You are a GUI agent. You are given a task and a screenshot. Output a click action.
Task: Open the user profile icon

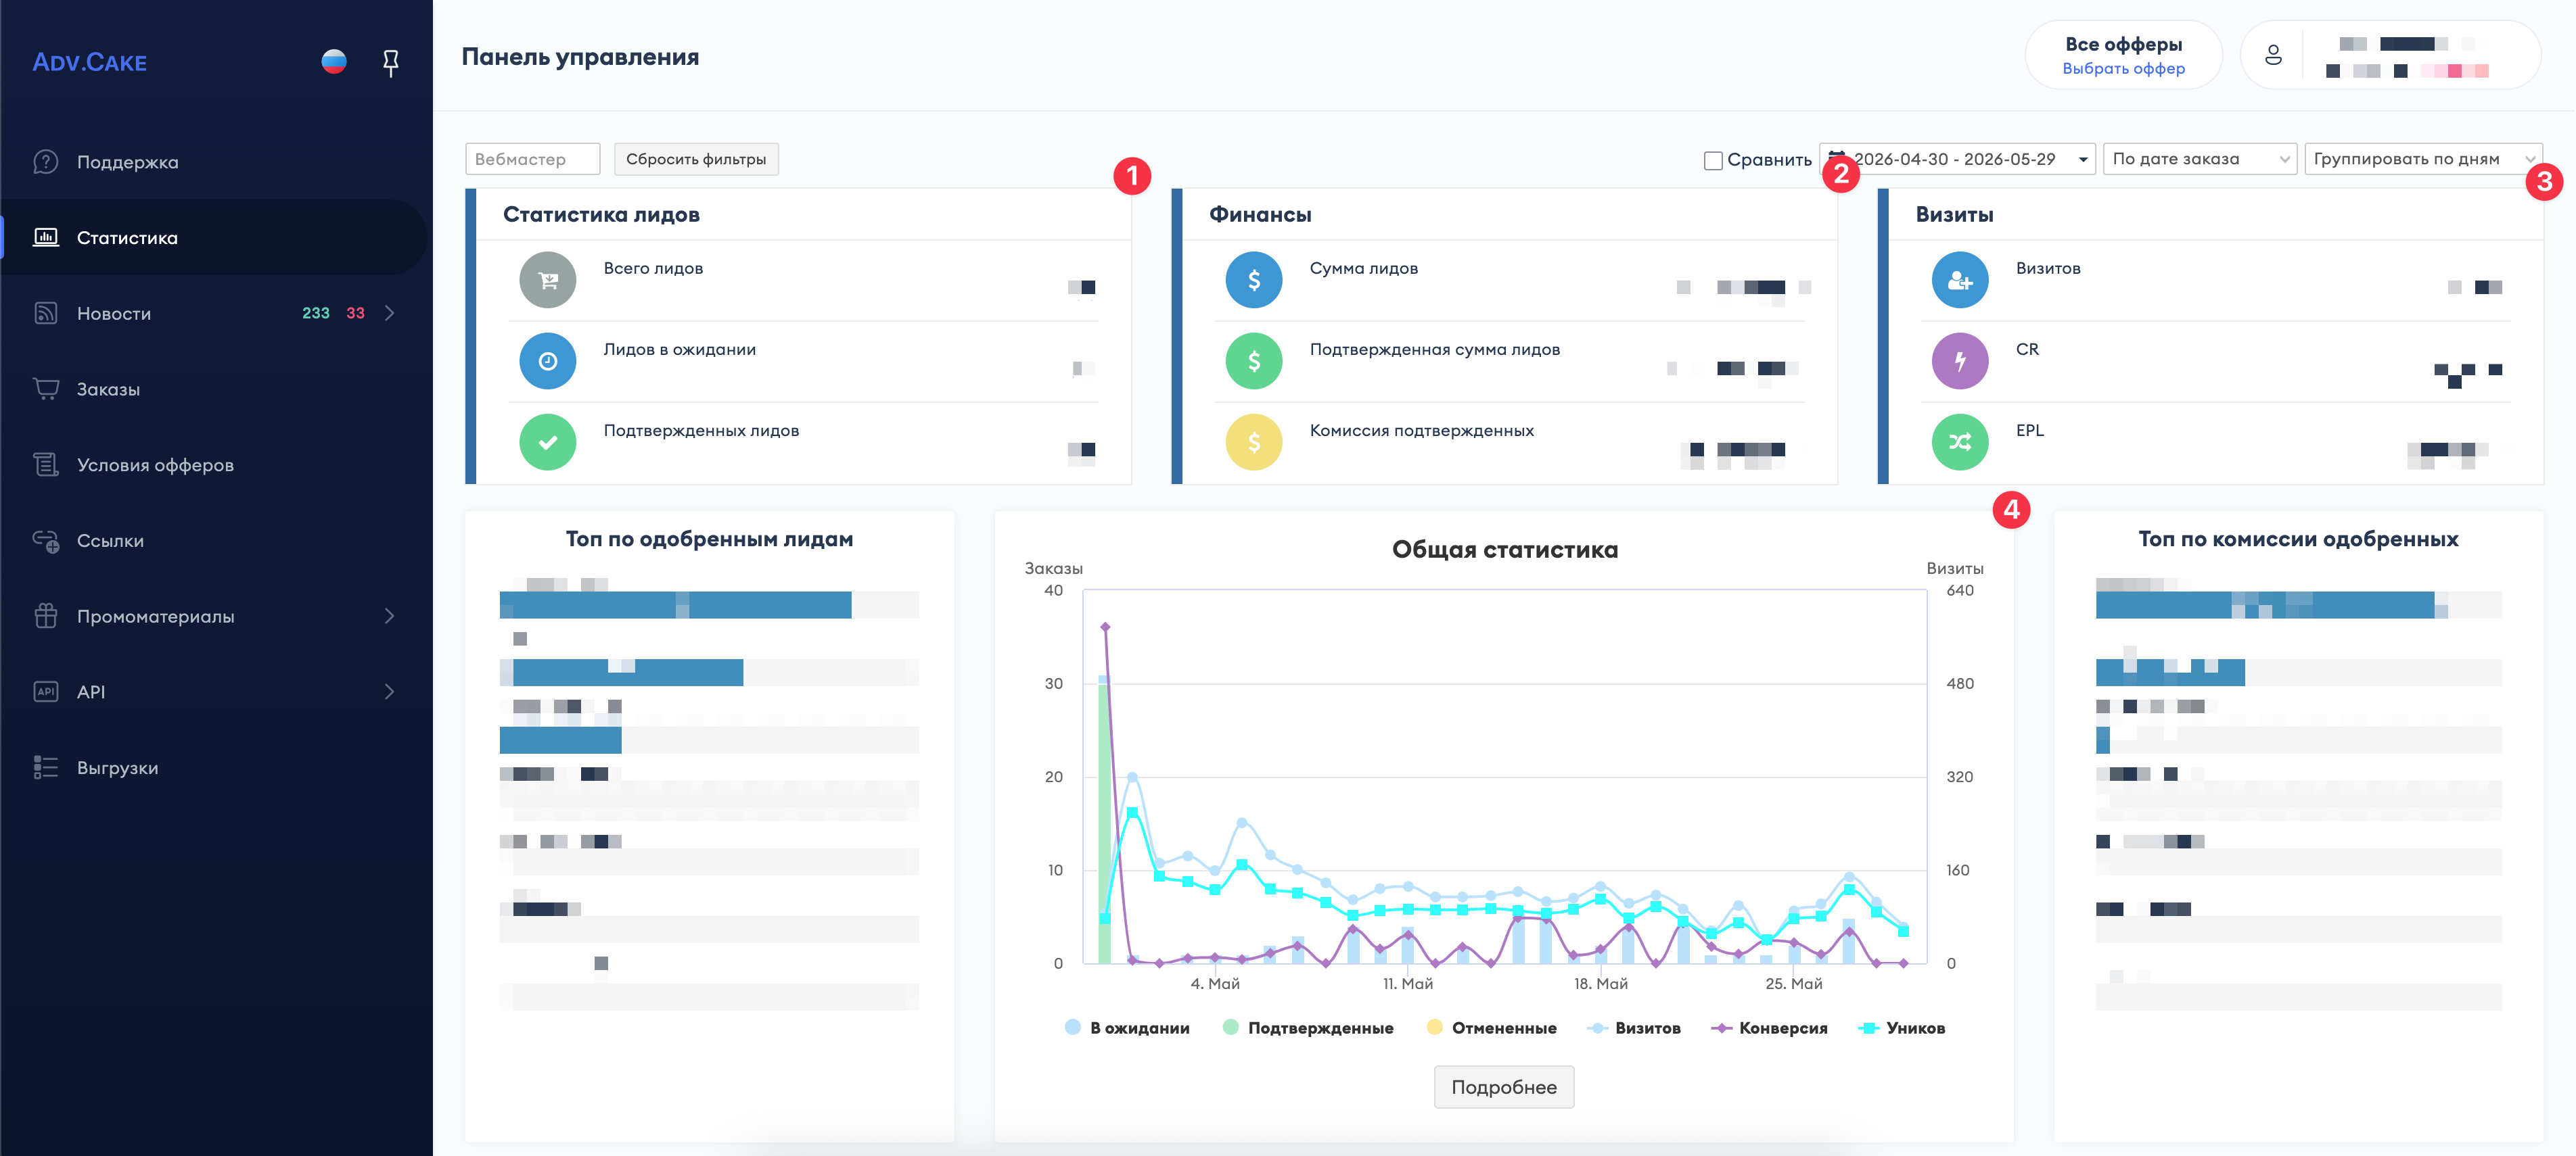pyautogui.click(x=2273, y=56)
